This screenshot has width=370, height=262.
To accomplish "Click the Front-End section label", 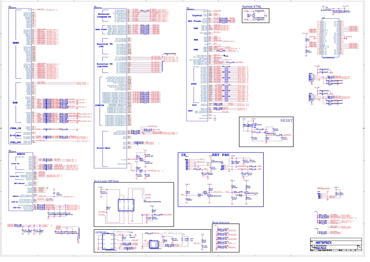I will pos(103,149).
